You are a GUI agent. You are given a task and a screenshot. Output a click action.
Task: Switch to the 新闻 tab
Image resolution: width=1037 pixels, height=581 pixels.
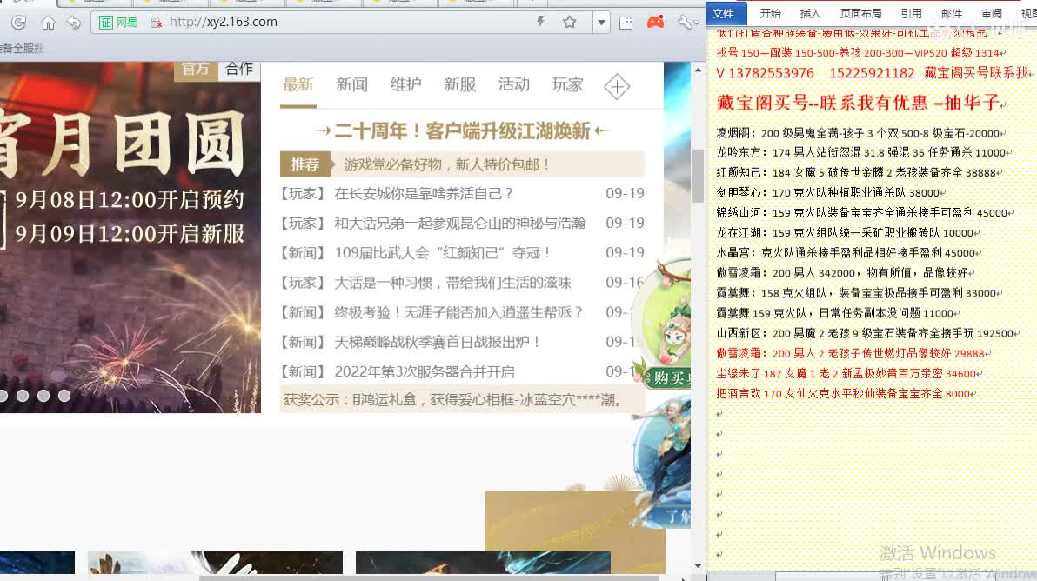tap(351, 84)
